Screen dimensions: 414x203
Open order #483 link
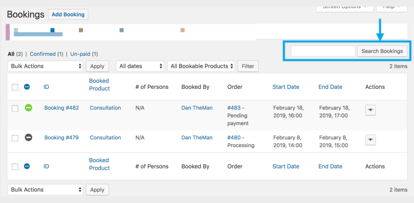click(234, 108)
